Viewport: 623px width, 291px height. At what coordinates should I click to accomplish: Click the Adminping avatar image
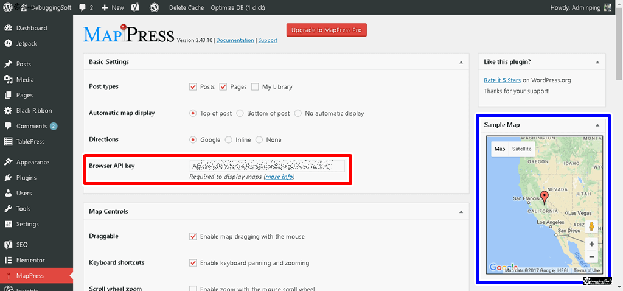pos(608,7)
